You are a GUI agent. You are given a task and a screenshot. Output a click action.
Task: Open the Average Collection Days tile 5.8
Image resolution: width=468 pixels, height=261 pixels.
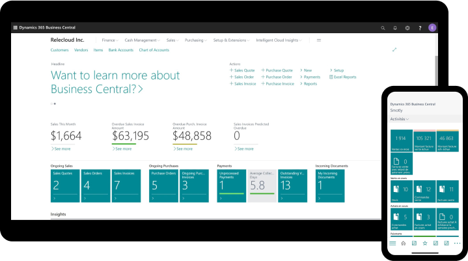(262, 186)
